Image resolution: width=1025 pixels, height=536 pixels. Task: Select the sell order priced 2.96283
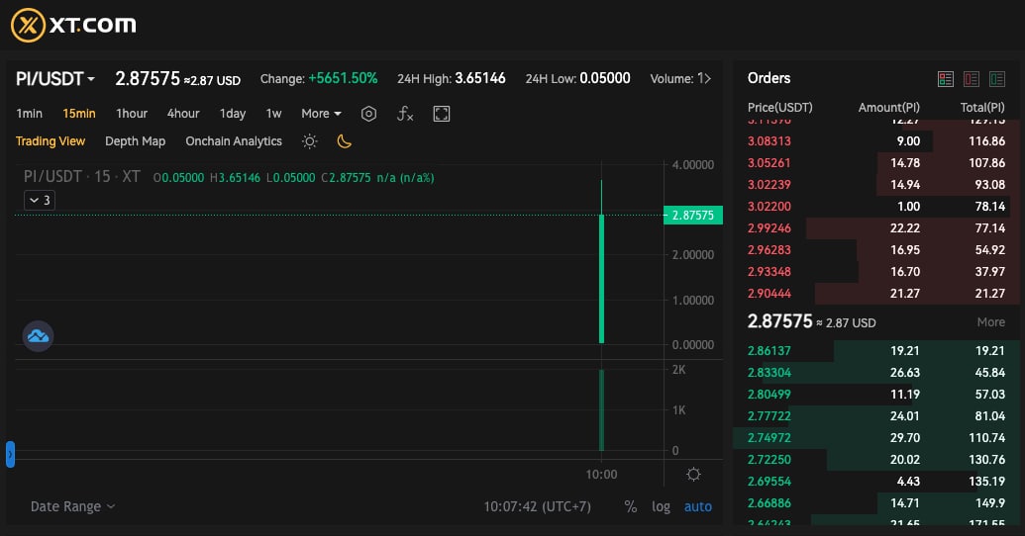876,250
